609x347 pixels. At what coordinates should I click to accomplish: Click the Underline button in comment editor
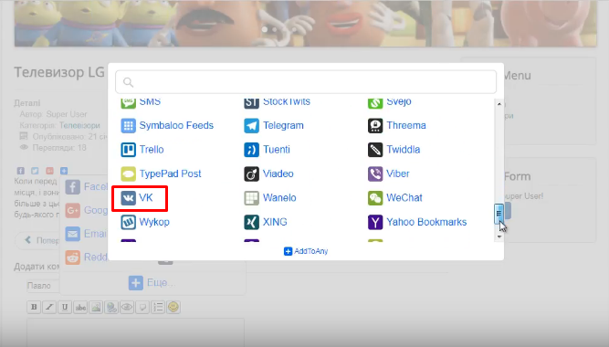pos(65,307)
